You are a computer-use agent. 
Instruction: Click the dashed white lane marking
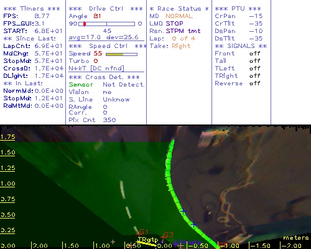point(129,207)
